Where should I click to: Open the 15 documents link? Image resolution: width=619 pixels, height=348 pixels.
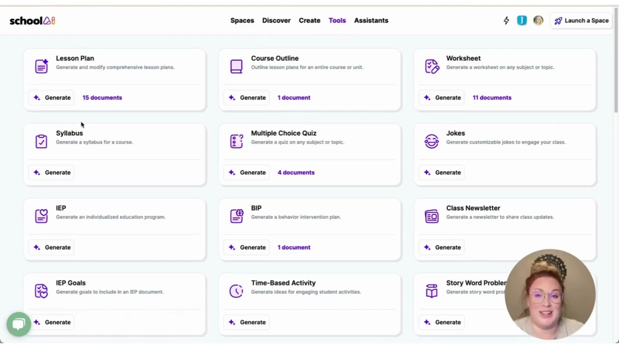102,98
